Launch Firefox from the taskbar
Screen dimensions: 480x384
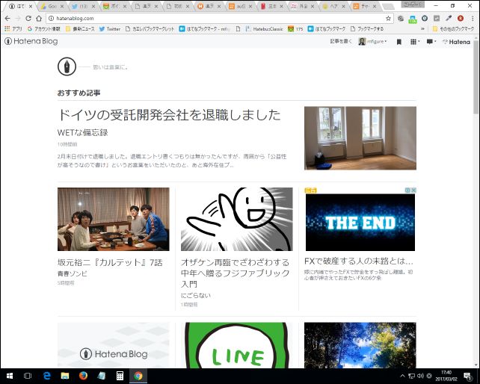[83, 376]
